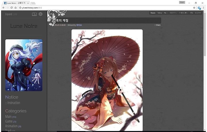Open a new browser tab

(33, 3)
